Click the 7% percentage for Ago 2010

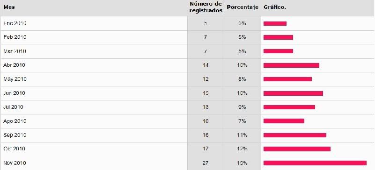(242, 121)
